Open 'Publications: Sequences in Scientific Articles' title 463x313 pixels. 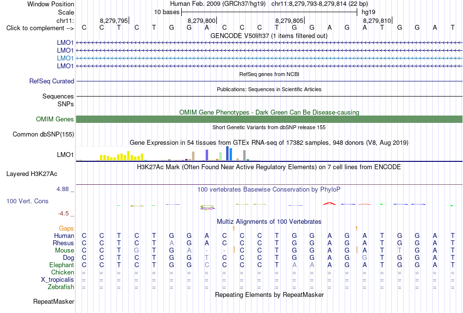coord(269,89)
